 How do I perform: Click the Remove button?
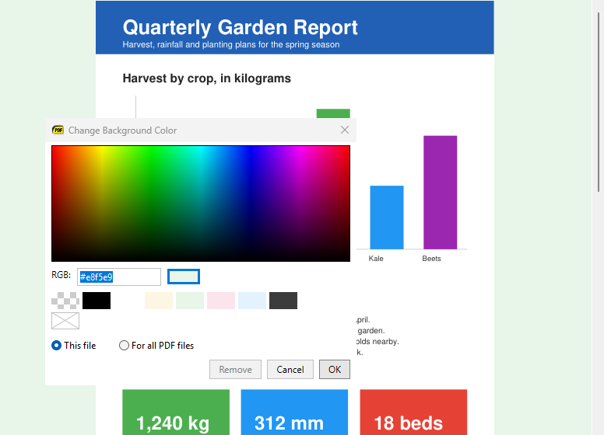point(235,369)
